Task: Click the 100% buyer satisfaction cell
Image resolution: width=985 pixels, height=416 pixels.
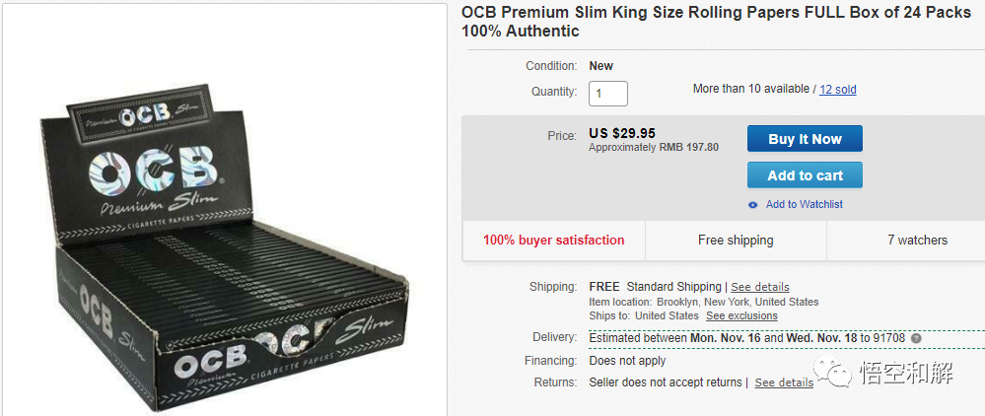Action: point(553,241)
